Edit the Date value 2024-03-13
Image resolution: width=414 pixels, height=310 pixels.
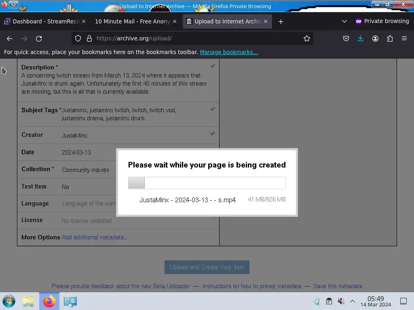coord(76,152)
